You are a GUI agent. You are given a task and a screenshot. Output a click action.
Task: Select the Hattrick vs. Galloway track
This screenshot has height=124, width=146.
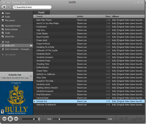89,74
